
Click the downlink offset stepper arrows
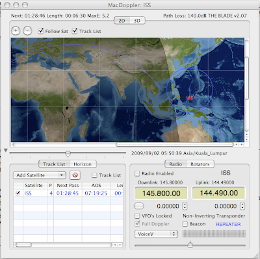click(185, 206)
